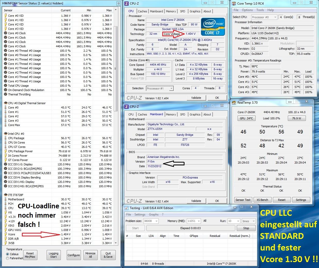Screen dimensions: 319x268
Task: Click RealTemp XS Bench button
Action: [262, 200]
